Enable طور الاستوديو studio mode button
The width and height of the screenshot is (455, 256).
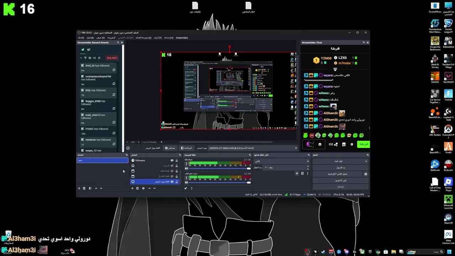point(340,181)
